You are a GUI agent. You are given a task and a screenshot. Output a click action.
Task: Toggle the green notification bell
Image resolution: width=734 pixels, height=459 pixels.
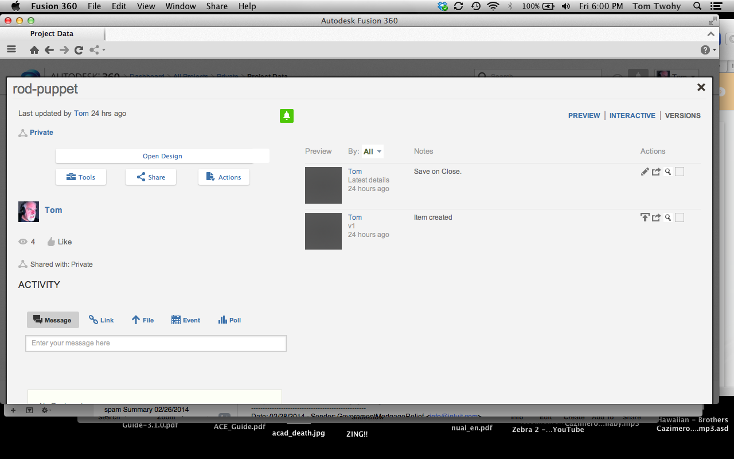point(287,115)
